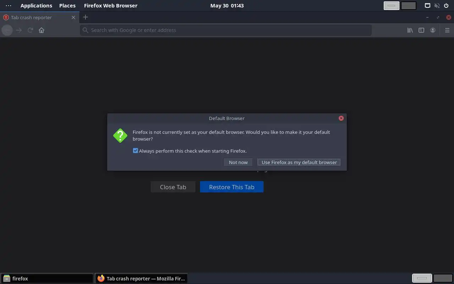Open the power menu icon
454x284 pixels.
pyautogui.click(x=447, y=6)
